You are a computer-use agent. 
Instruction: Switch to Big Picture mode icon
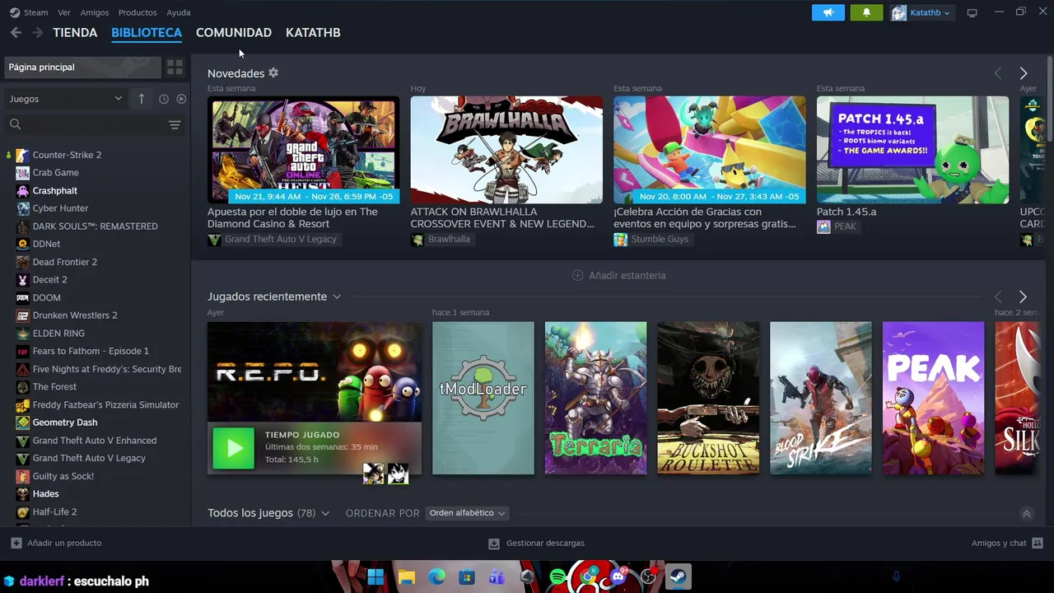click(972, 12)
